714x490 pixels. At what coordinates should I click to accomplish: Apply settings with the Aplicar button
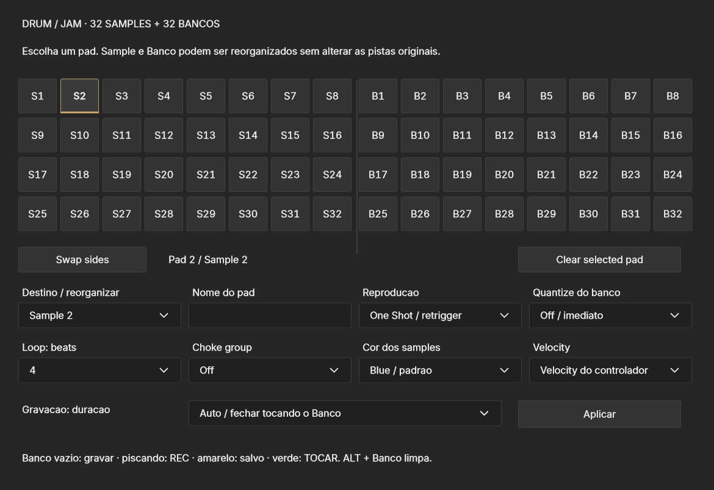tap(599, 414)
